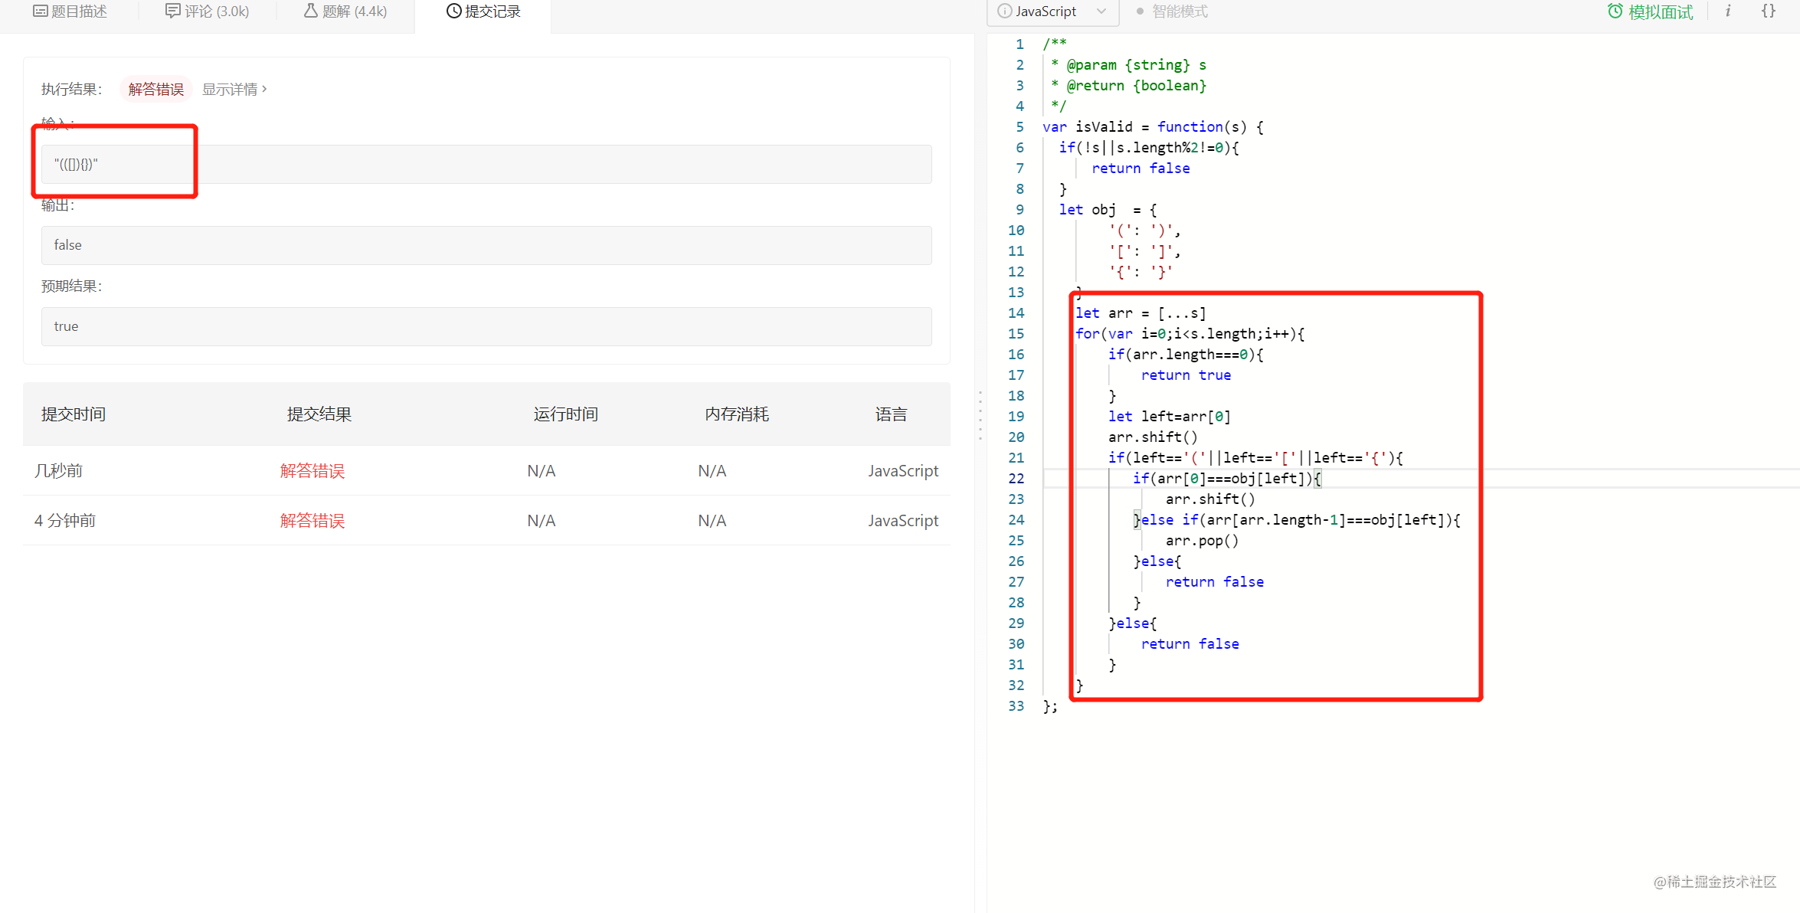Open the 几秒前 submission result link
Viewport: 1800px width, 913px height.
pos(312,471)
